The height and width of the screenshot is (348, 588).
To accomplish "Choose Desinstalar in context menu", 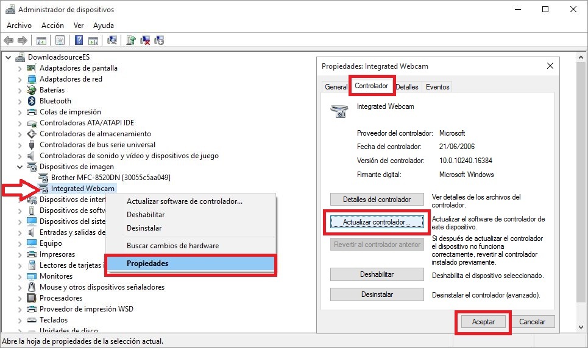I will pos(191,228).
